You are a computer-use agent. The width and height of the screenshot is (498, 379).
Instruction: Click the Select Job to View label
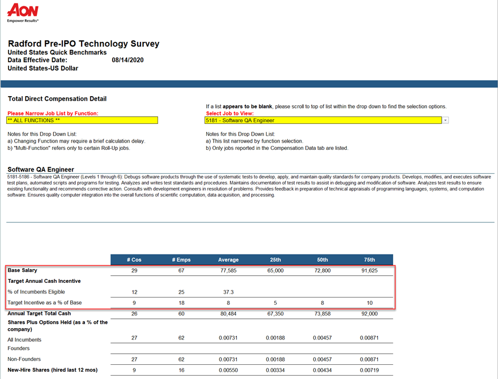click(x=230, y=113)
